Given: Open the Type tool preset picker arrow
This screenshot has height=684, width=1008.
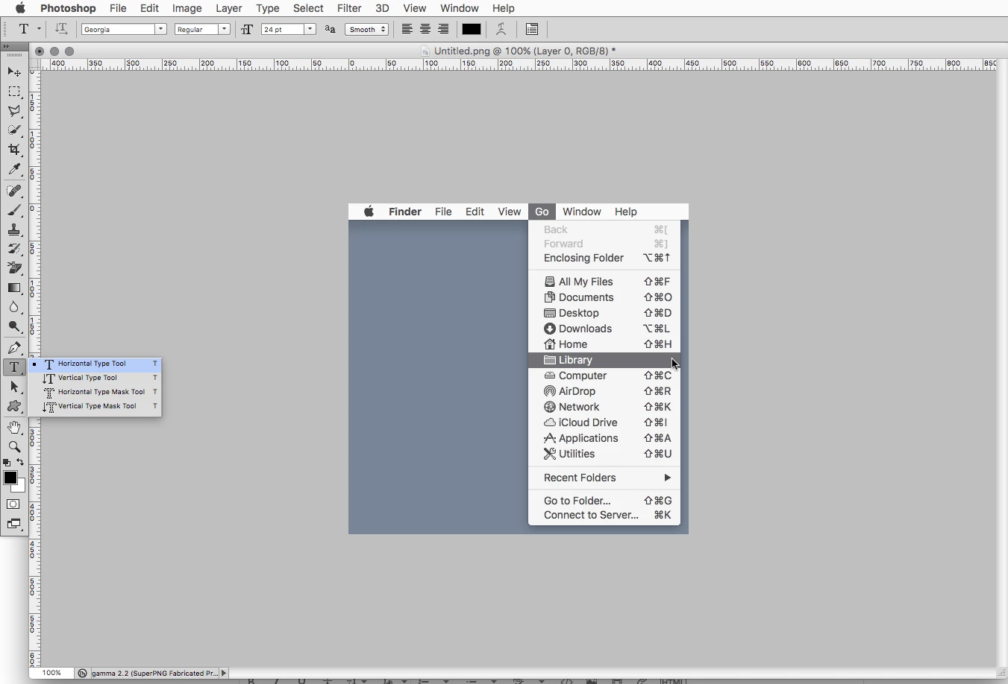Looking at the screenshot, I should pos(39,29).
